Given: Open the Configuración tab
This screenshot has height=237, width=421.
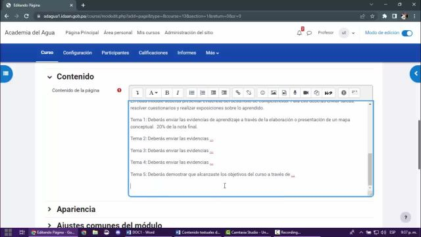Looking at the screenshot, I should pyautogui.click(x=78, y=53).
